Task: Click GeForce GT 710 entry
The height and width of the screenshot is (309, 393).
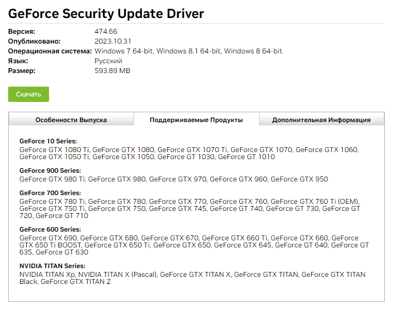Action: pos(62,216)
